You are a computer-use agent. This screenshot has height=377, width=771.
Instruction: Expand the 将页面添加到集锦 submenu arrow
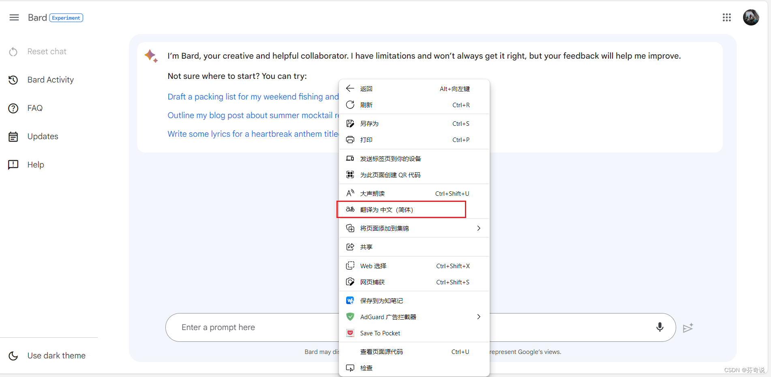(x=479, y=228)
